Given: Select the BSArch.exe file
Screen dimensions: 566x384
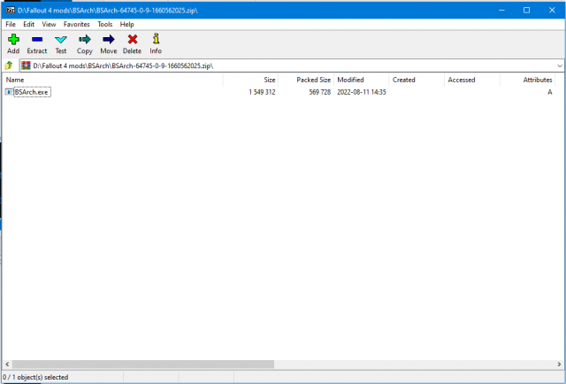Looking at the screenshot, I should coord(32,92).
